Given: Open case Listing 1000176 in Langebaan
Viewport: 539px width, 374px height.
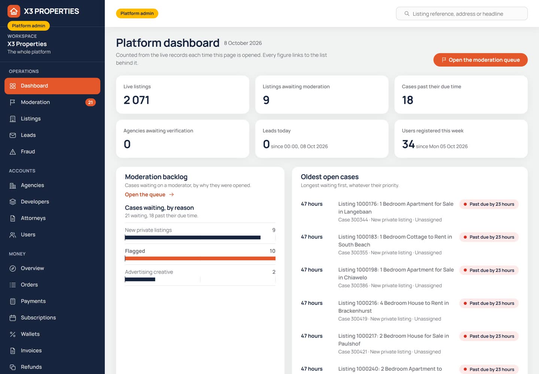Looking at the screenshot, I should coord(396,208).
